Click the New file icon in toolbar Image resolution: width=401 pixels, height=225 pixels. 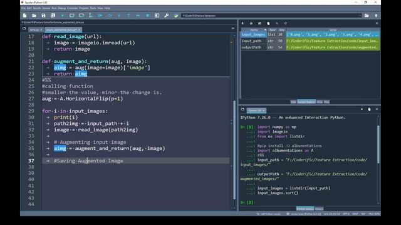(x=24, y=16)
